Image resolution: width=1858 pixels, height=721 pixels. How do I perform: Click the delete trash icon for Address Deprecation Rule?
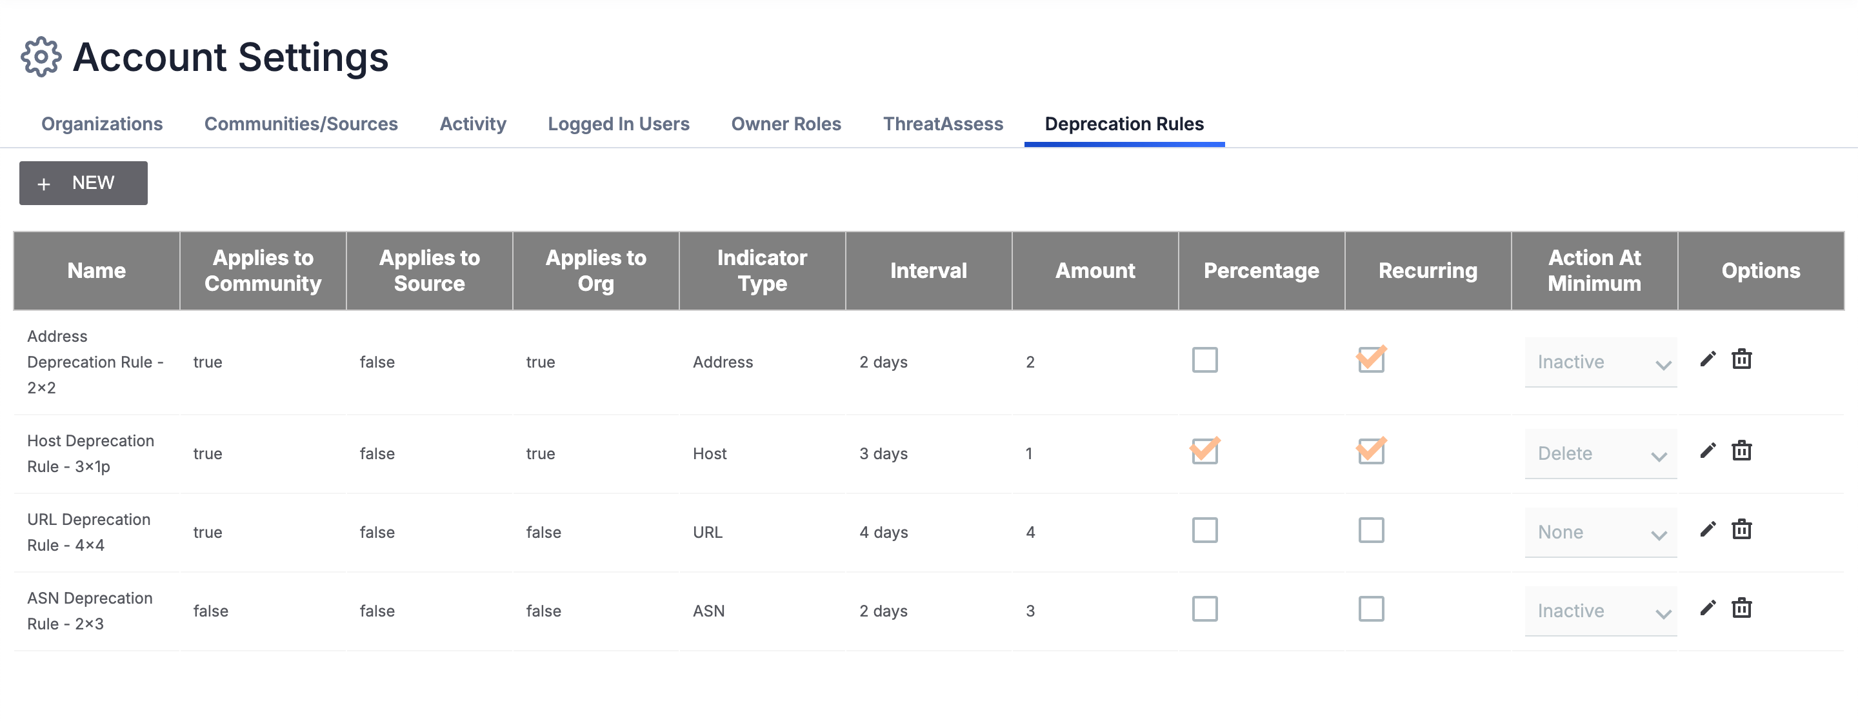(x=1744, y=359)
